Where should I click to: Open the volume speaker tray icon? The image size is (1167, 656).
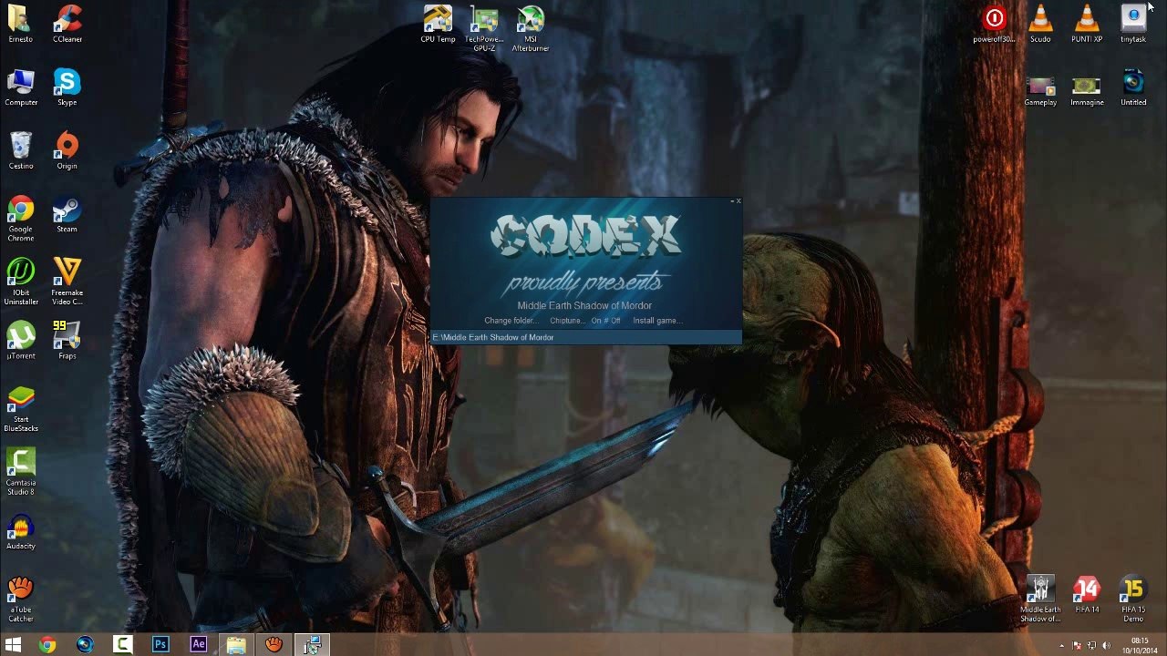(1107, 646)
